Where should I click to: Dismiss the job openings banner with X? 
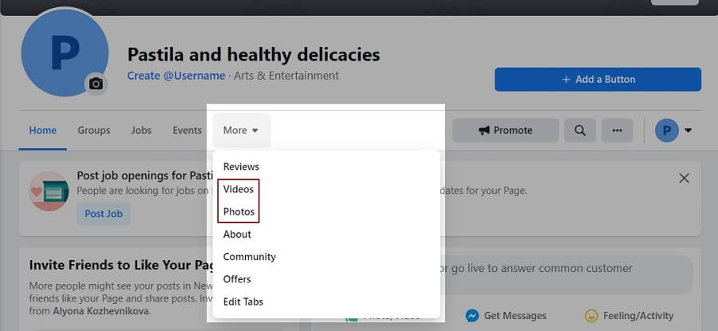pyautogui.click(x=684, y=178)
